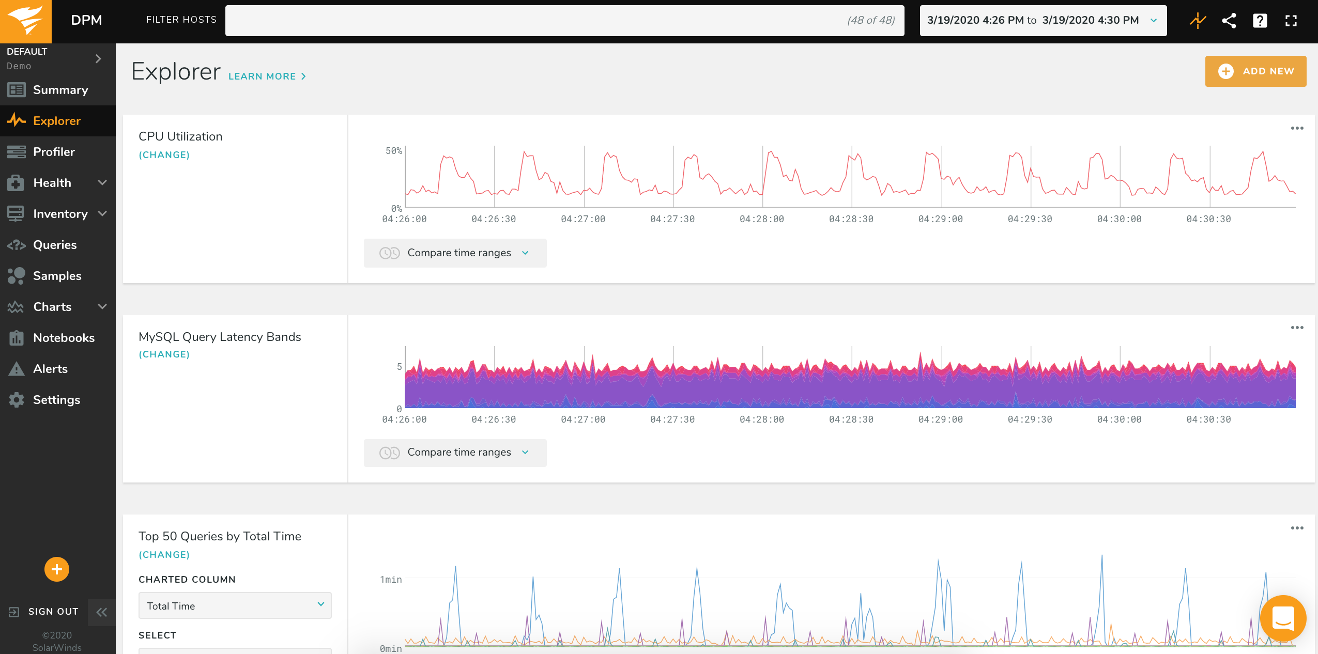Open the Queries sidebar item
The height and width of the screenshot is (654, 1318).
[x=55, y=245]
